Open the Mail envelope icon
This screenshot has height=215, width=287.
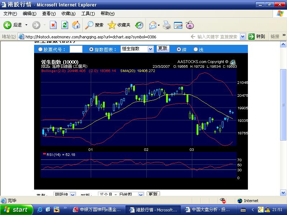153,25
